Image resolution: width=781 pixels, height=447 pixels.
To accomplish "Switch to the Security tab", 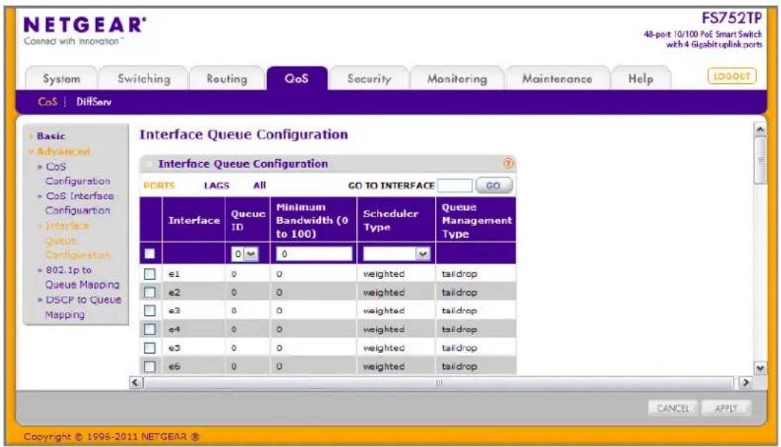I will point(369,79).
